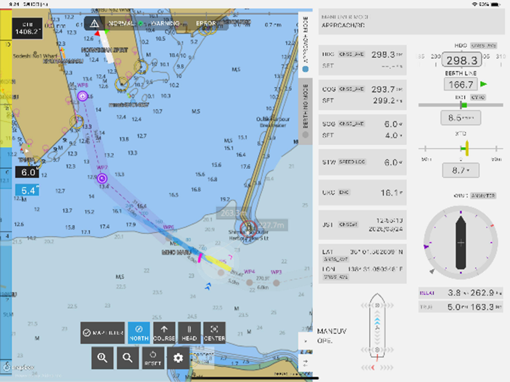Image resolution: width=510 pixels, height=382 pixels.
Task: Select the WP7 waypoint marker on chart
Action: click(x=102, y=178)
